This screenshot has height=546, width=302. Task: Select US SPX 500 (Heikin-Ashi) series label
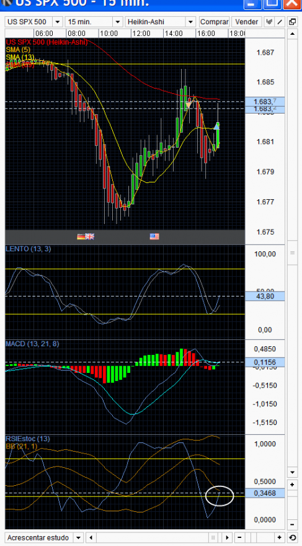[47, 42]
